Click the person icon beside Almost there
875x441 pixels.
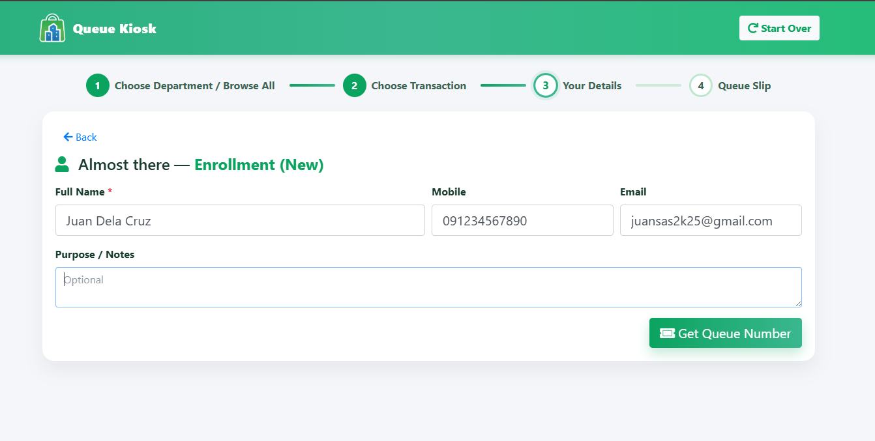62,164
